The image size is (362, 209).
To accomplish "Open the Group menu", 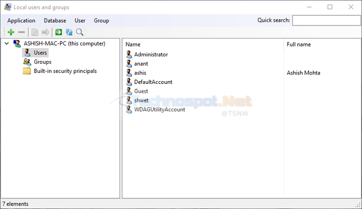I will [x=101, y=21].
